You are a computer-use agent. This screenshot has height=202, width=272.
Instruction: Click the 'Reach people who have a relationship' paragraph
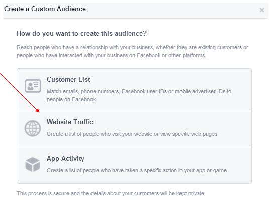132,51
